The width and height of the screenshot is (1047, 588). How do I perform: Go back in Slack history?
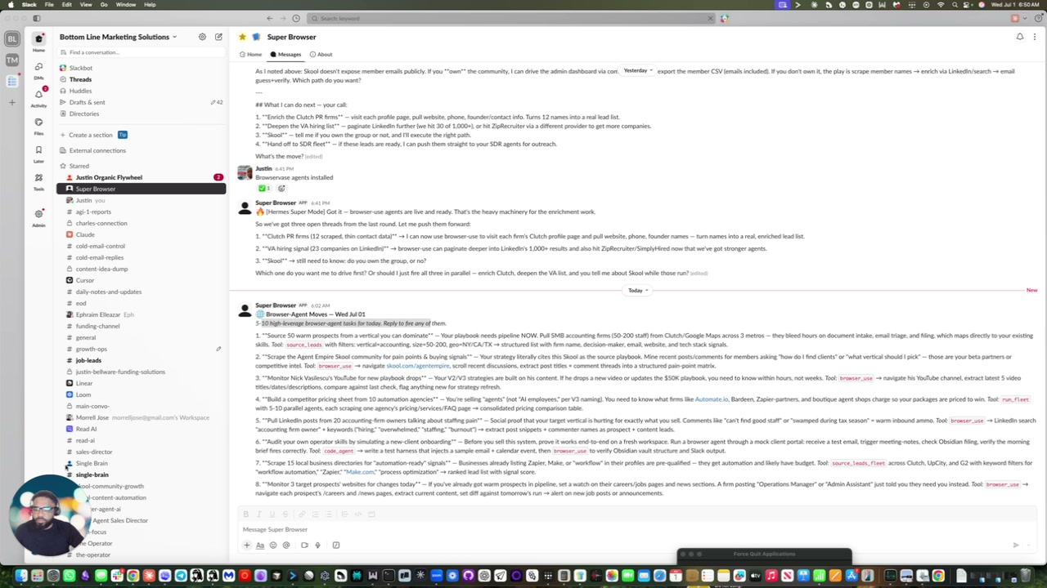click(x=269, y=18)
